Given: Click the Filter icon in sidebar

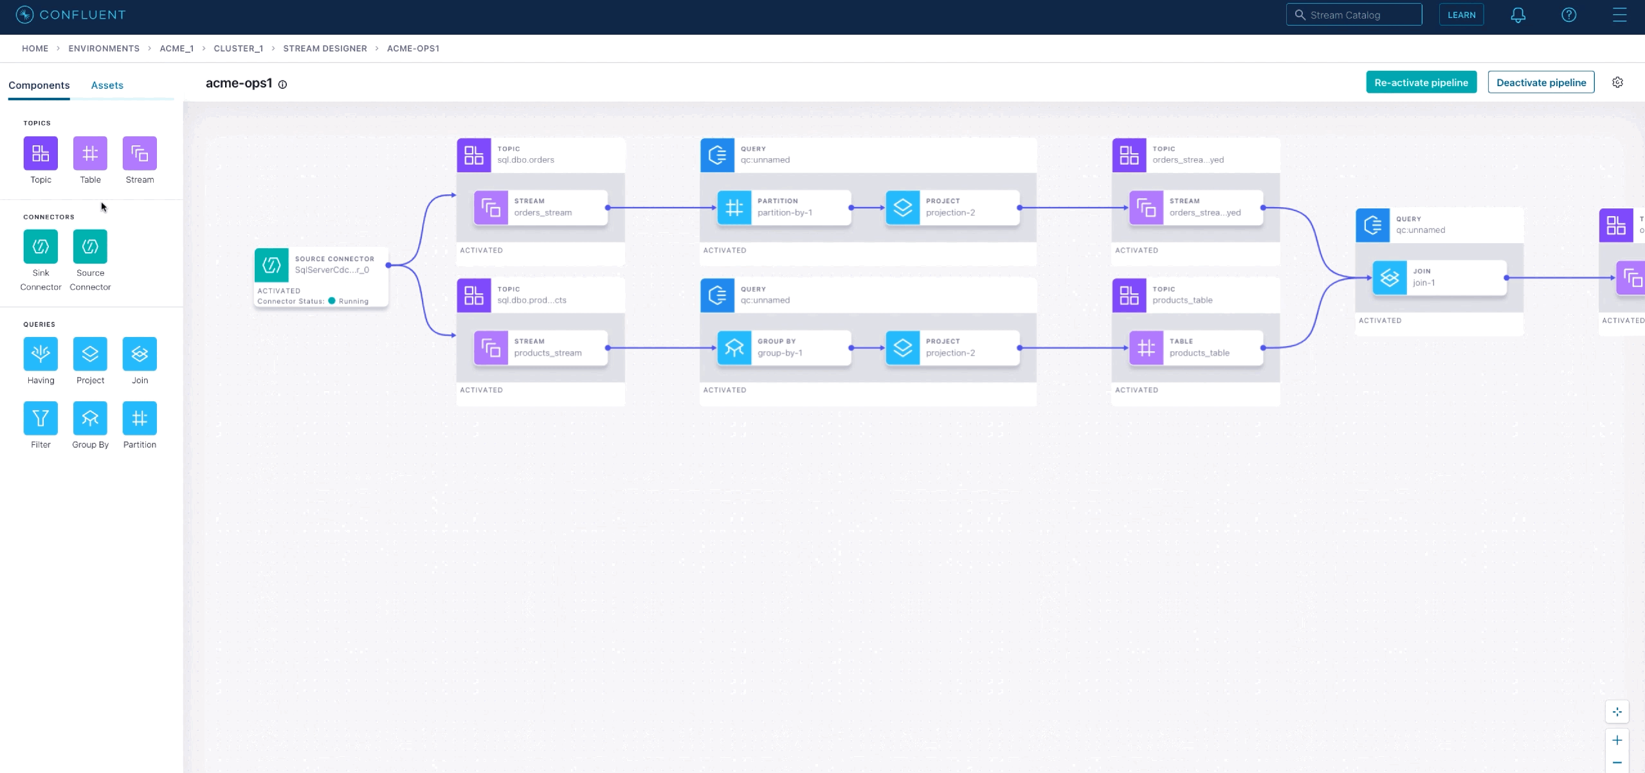Looking at the screenshot, I should point(40,417).
